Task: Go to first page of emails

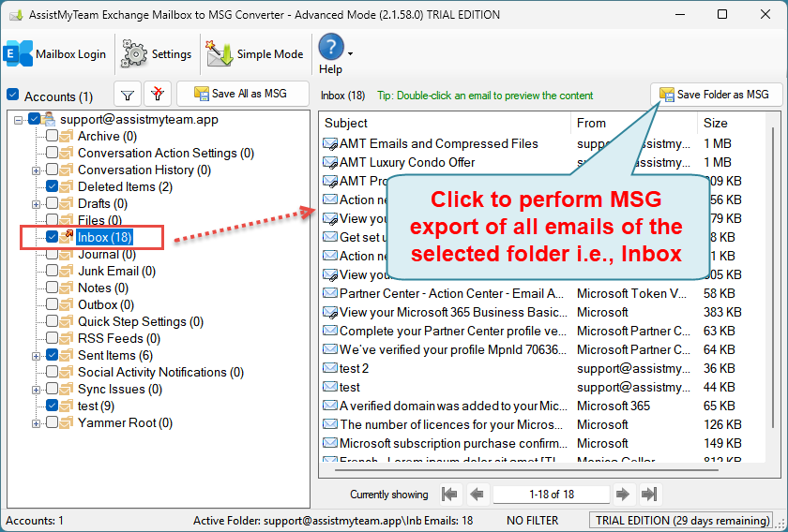Action: pos(449,495)
